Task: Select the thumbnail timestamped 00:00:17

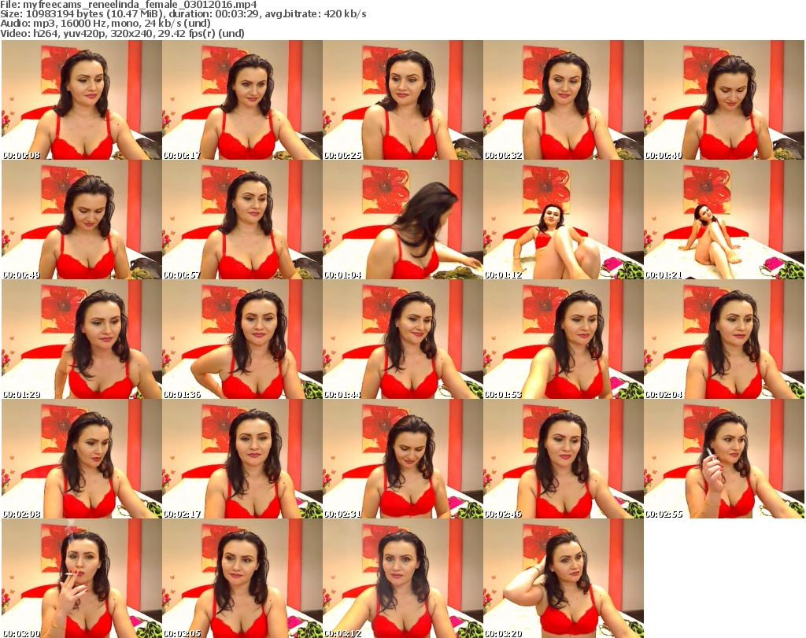Action: tap(242, 100)
